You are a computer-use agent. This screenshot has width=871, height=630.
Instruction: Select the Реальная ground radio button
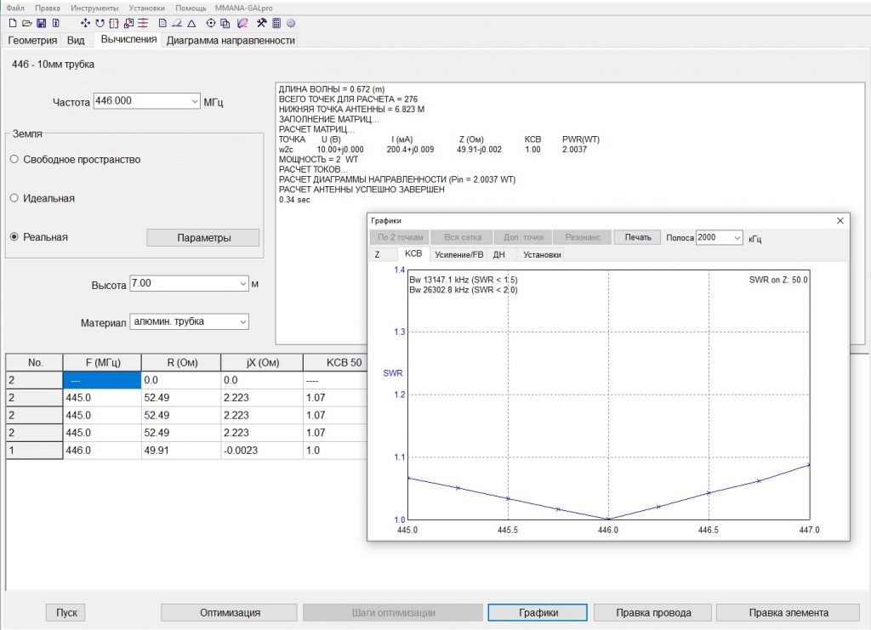click(14, 237)
